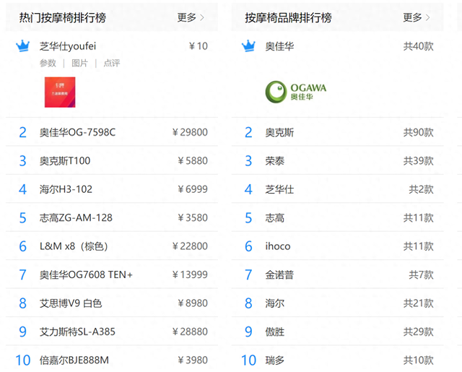Open the 傲胜 brand entry

click(274, 332)
